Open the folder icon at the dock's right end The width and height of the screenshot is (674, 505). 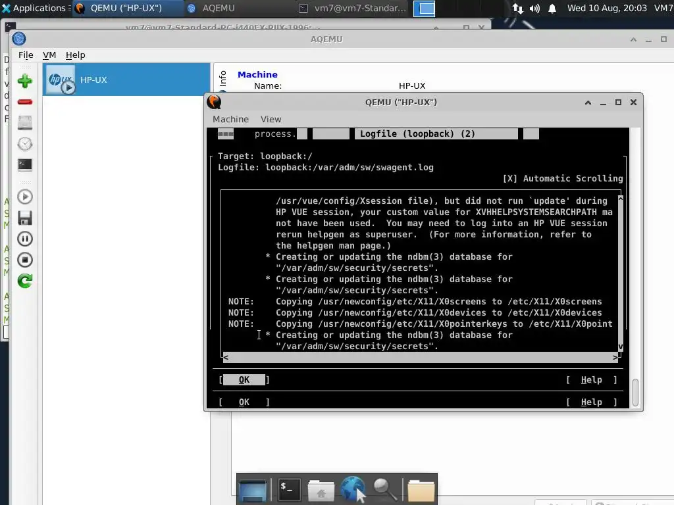(x=421, y=491)
